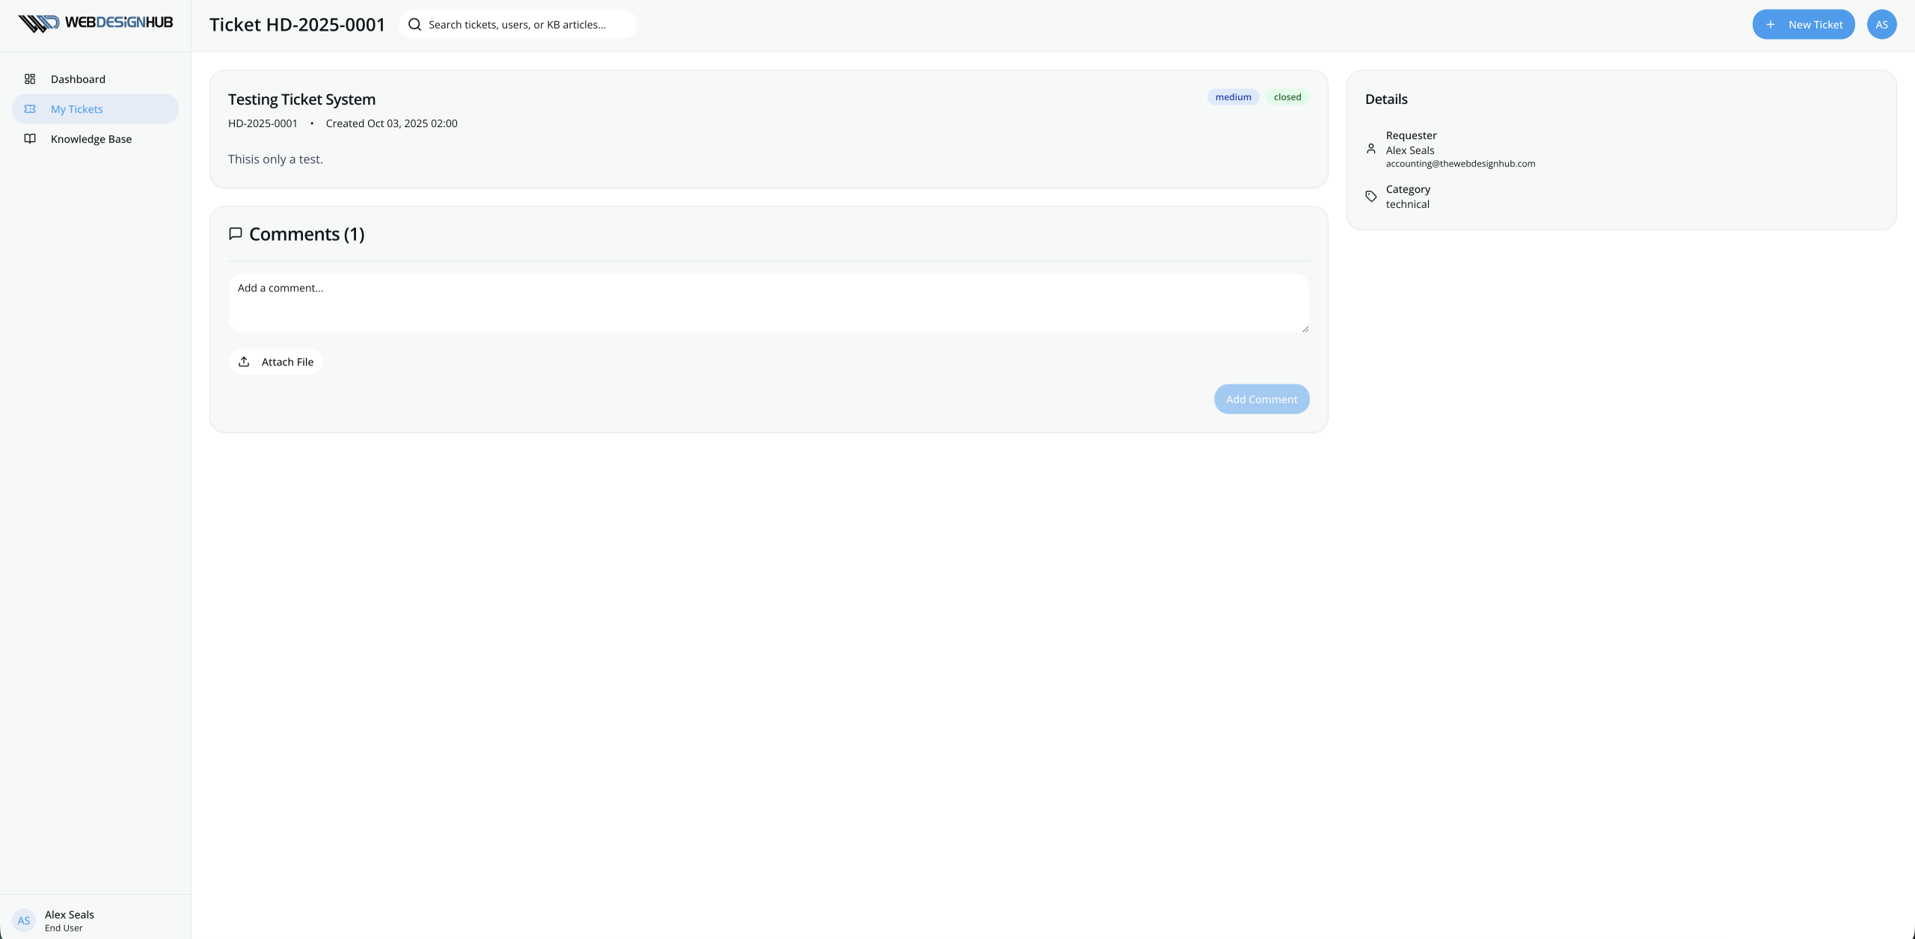Go to the Knowledge Base section
This screenshot has width=1915, height=939.
pos(91,139)
